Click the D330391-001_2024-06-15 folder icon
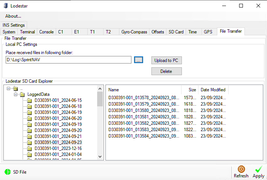This screenshot has height=180, width=267. tap(29, 100)
